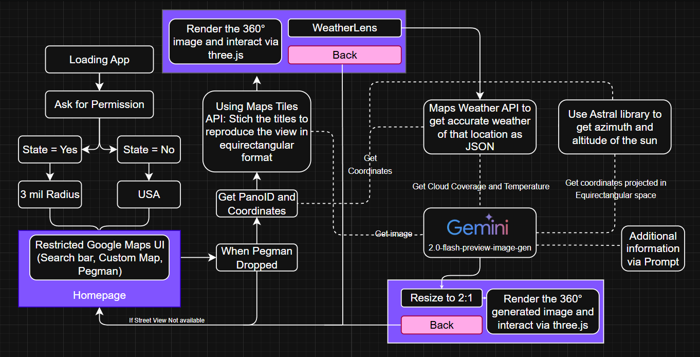The height and width of the screenshot is (357, 700).
Task: Select If Street View Not available label
Action: (167, 320)
